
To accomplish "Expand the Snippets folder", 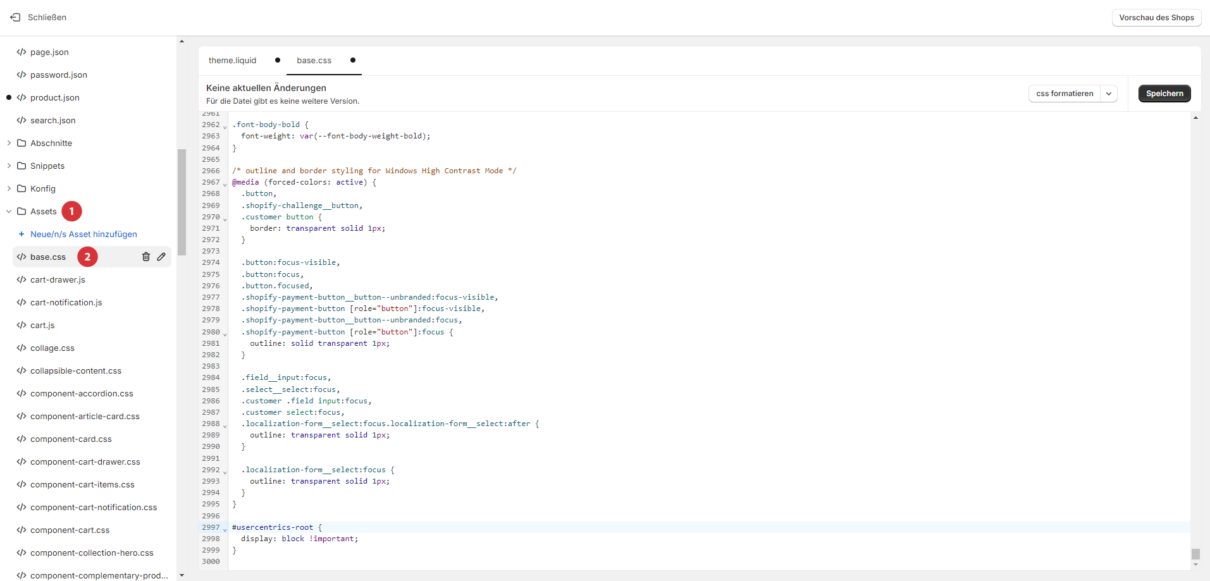I will click(x=9, y=166).
